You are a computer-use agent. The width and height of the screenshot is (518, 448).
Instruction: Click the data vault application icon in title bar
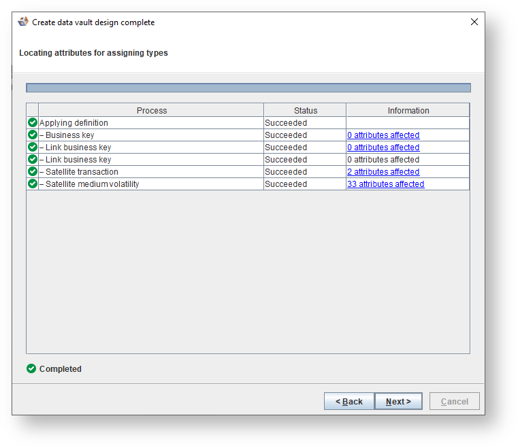coord(23,22)
